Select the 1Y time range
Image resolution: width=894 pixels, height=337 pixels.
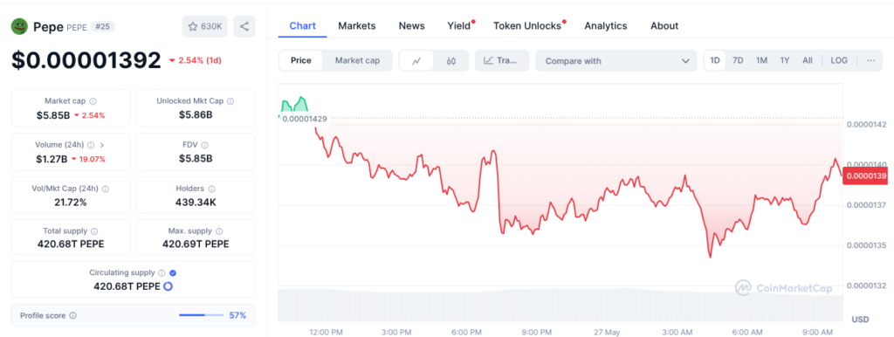coord(785,60)
